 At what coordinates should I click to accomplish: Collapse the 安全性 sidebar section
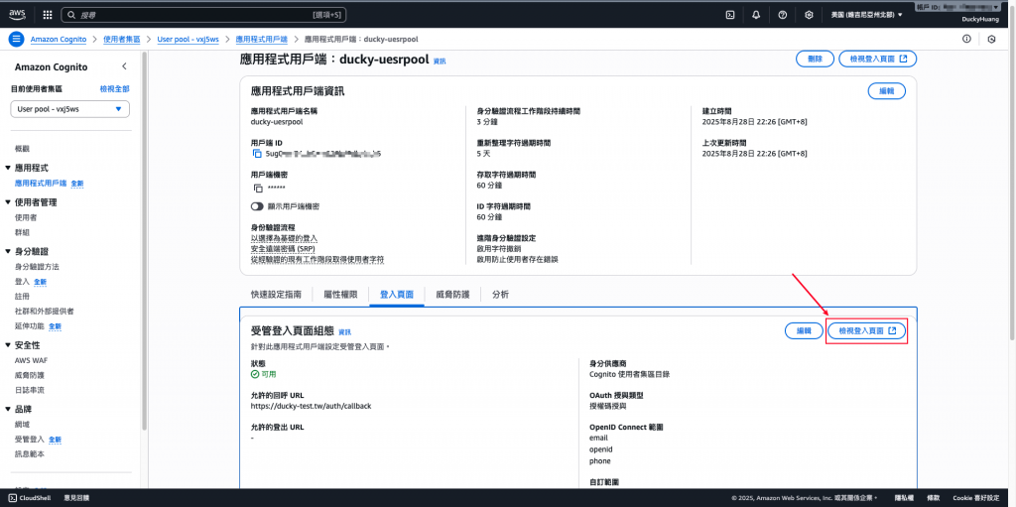[x=8, y=345]
